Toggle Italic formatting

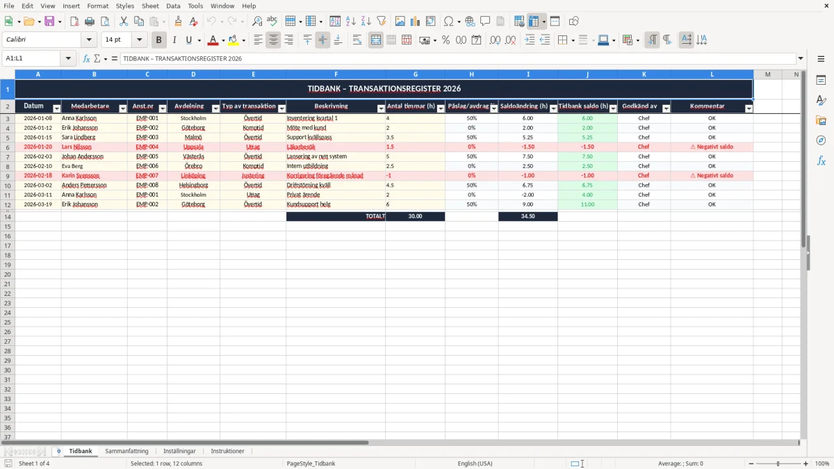[x=174, y=40]
